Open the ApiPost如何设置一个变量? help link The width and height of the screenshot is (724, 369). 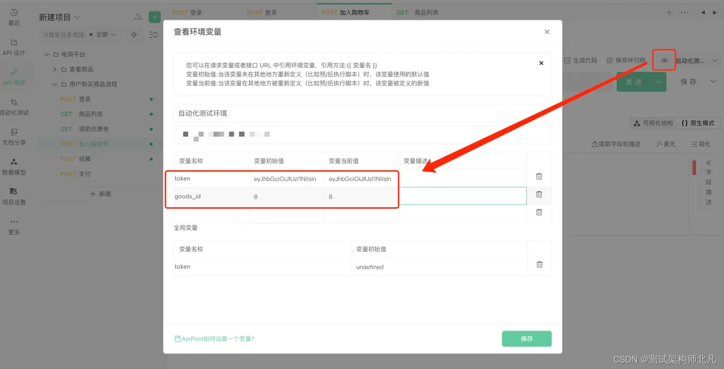point(214,339)
